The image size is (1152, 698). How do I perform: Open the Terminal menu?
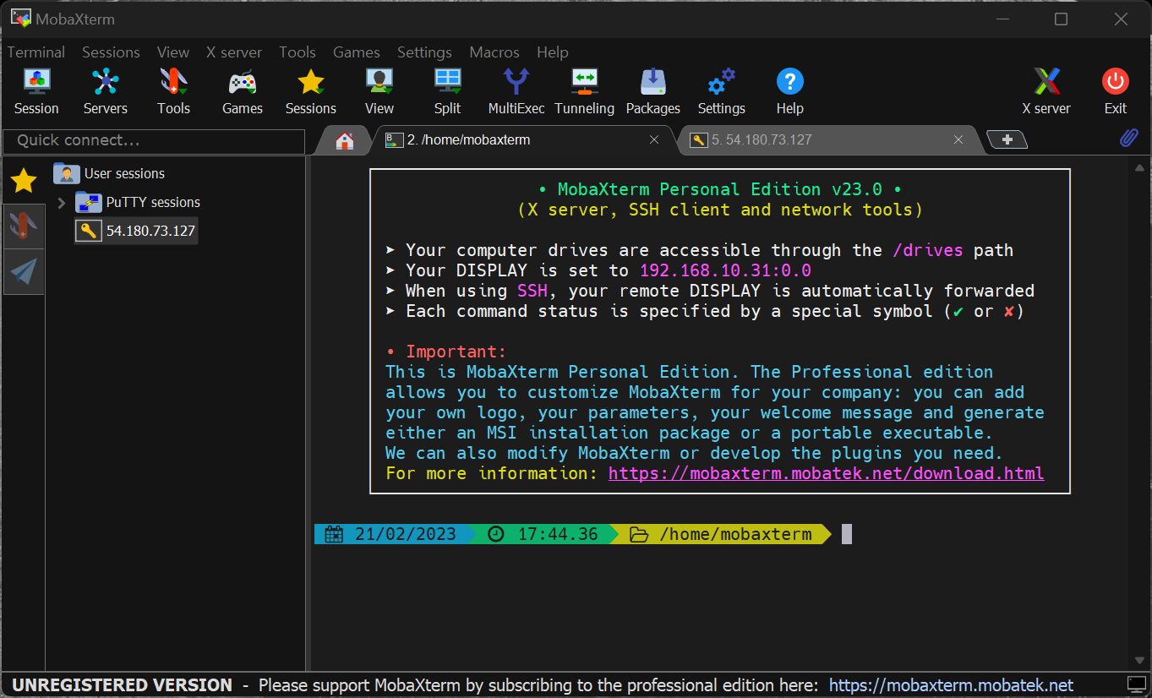click(x=36, y=52)
